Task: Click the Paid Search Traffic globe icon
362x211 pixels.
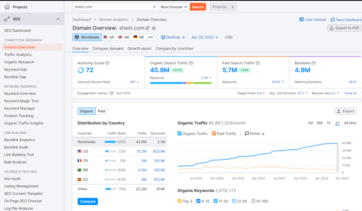Action: (258, 63)
